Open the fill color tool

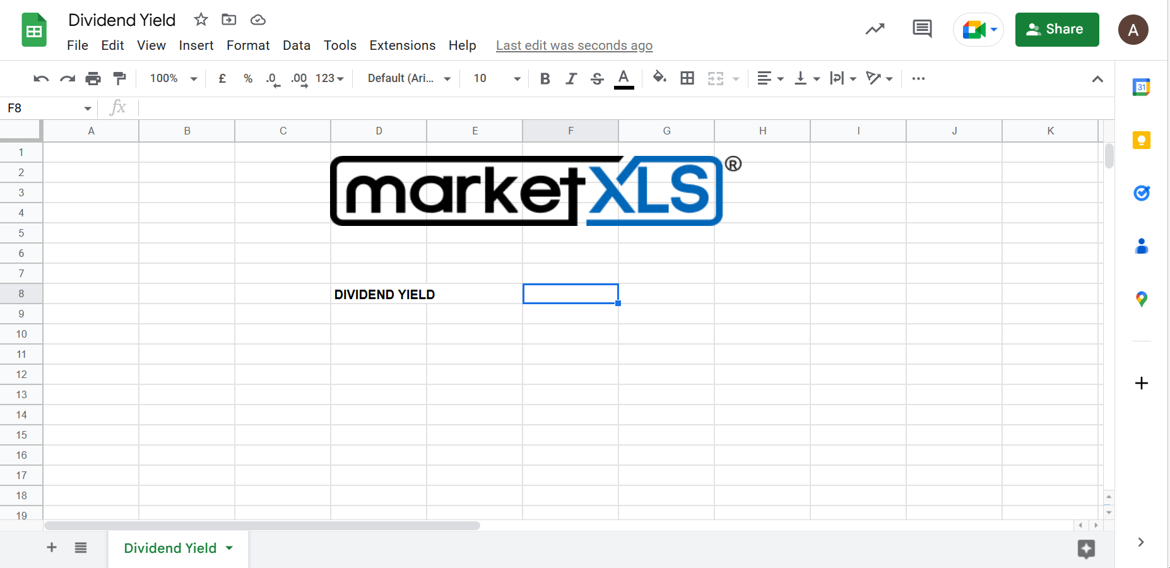point(659,78)
